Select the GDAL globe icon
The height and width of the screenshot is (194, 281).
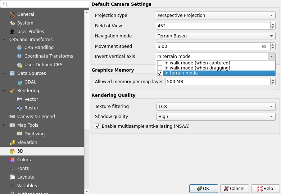click(19, 82)
